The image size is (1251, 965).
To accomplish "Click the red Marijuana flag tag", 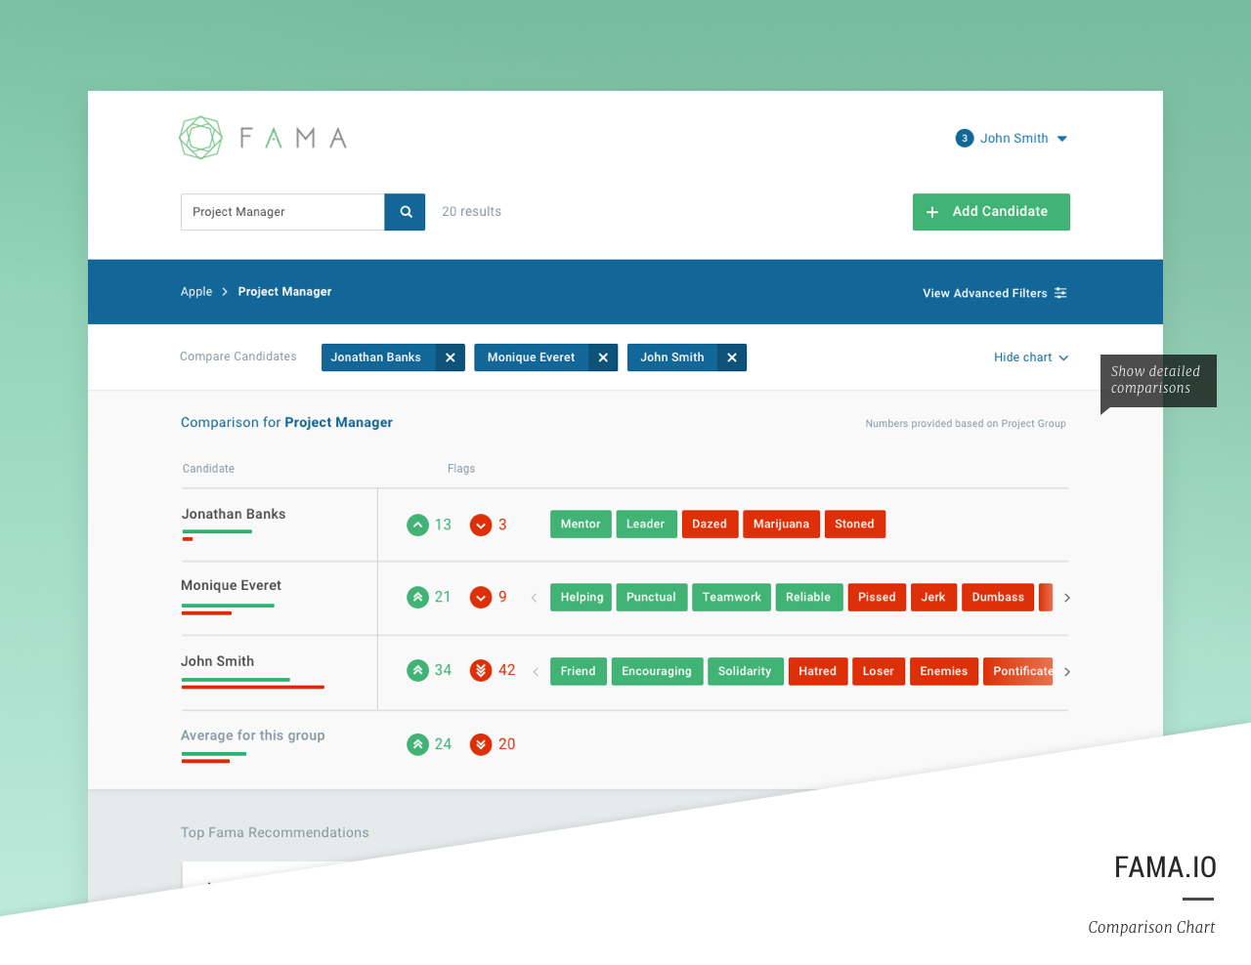I will [781, 524].
